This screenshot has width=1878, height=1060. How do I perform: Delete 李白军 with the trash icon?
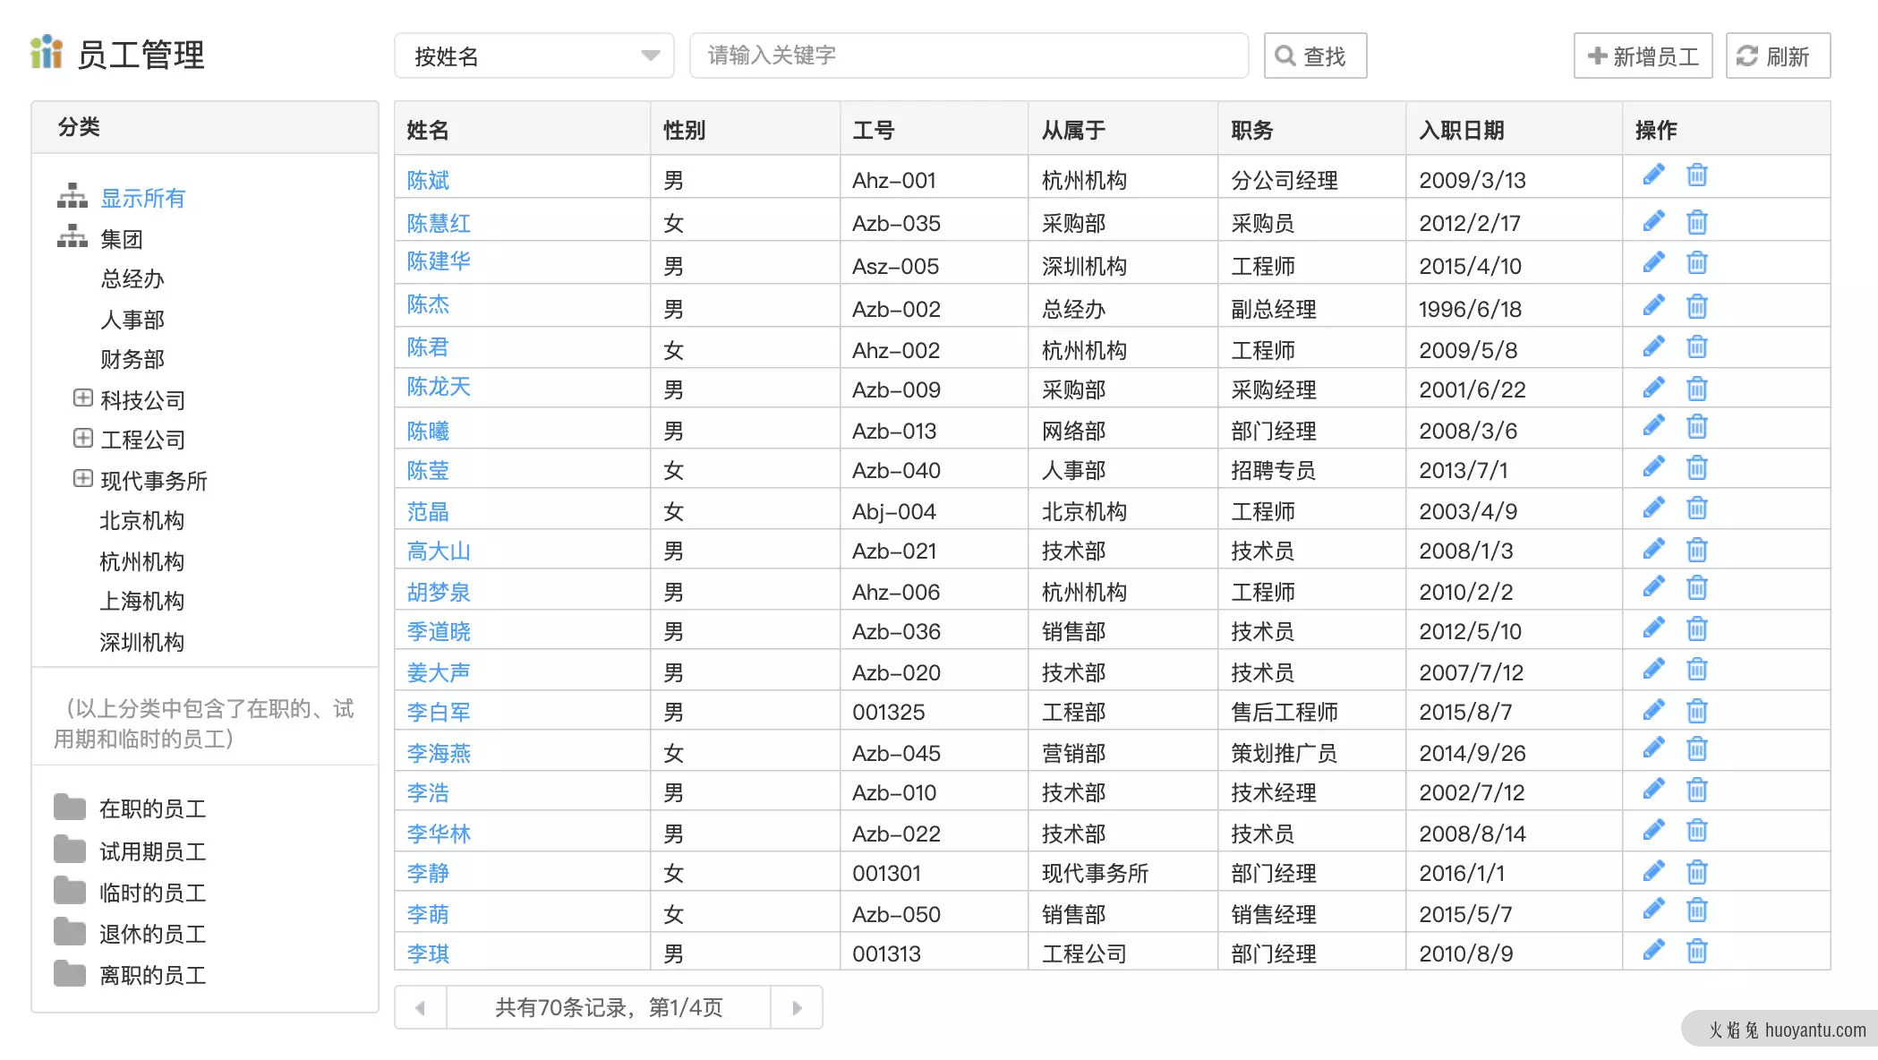coord(1696,710)
